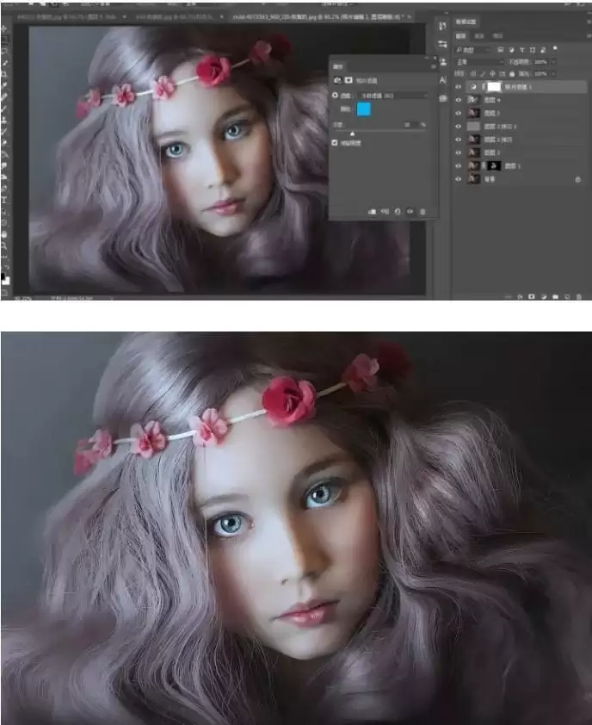The image size is (592, 725).
Task: Reset the Photo Filter adjustment to defaults
Action: (398, 210)
